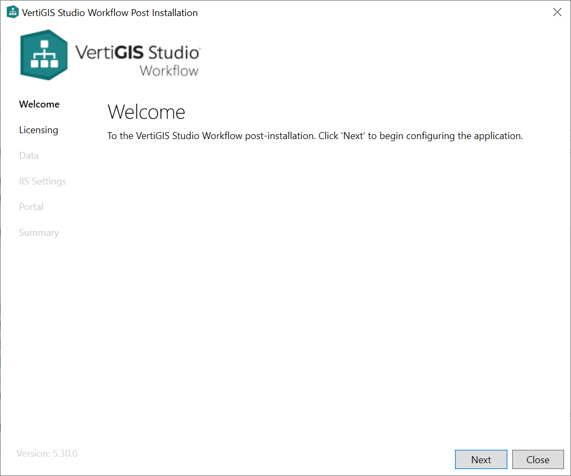This screenshot has width=571, height=476.
Task: Open the IIS Settings step
Action: 42,181
